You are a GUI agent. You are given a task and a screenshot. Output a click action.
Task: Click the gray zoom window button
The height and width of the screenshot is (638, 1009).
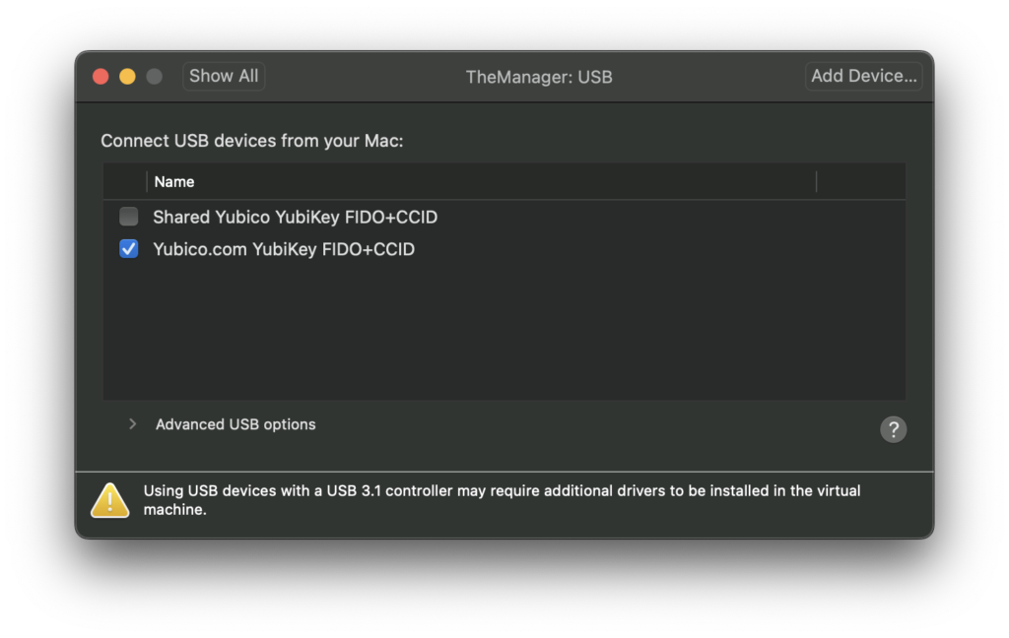point(154,77)
